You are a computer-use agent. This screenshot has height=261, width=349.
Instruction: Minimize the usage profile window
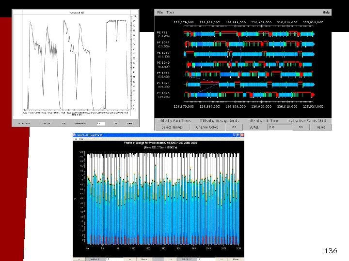tap(234, 135)
